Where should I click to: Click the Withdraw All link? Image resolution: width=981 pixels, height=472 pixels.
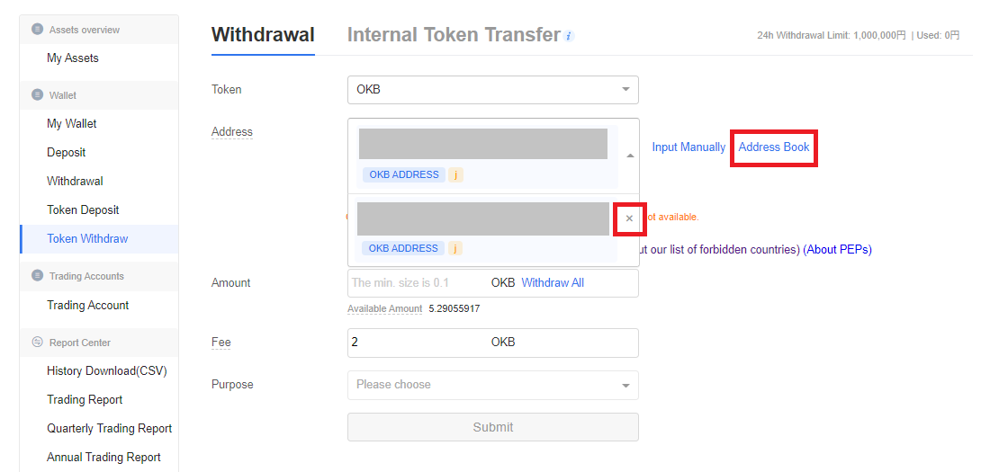(553, 282)
